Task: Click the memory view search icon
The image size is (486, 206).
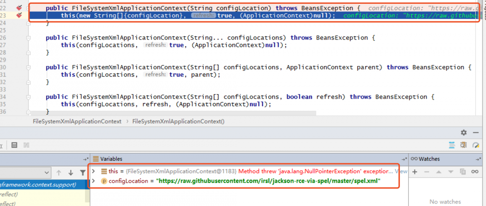Action: point(464,145)
